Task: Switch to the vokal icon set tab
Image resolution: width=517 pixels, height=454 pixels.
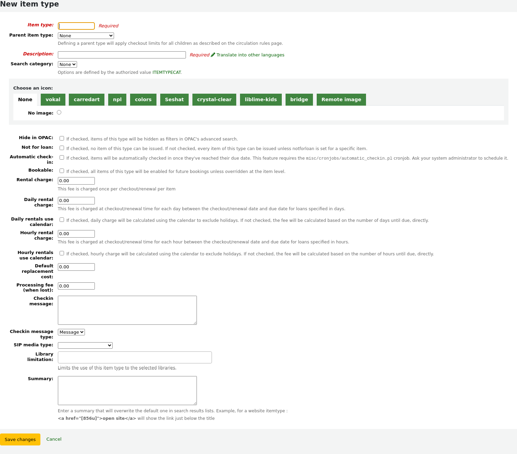Action: 53,99
